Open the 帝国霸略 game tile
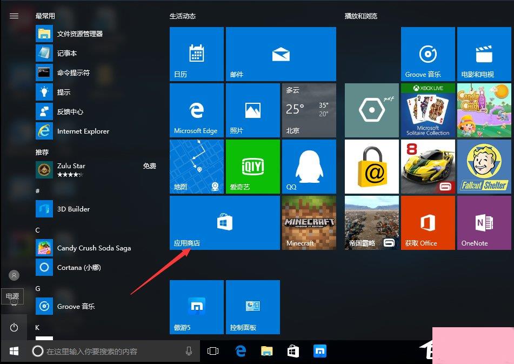 [x=372, y=223]
